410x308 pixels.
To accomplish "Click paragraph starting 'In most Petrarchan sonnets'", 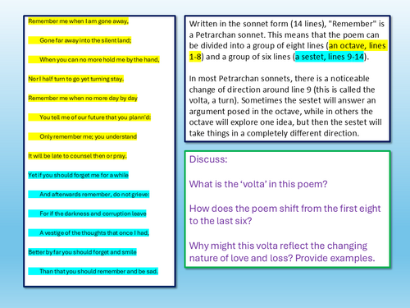I will (285, 106).
